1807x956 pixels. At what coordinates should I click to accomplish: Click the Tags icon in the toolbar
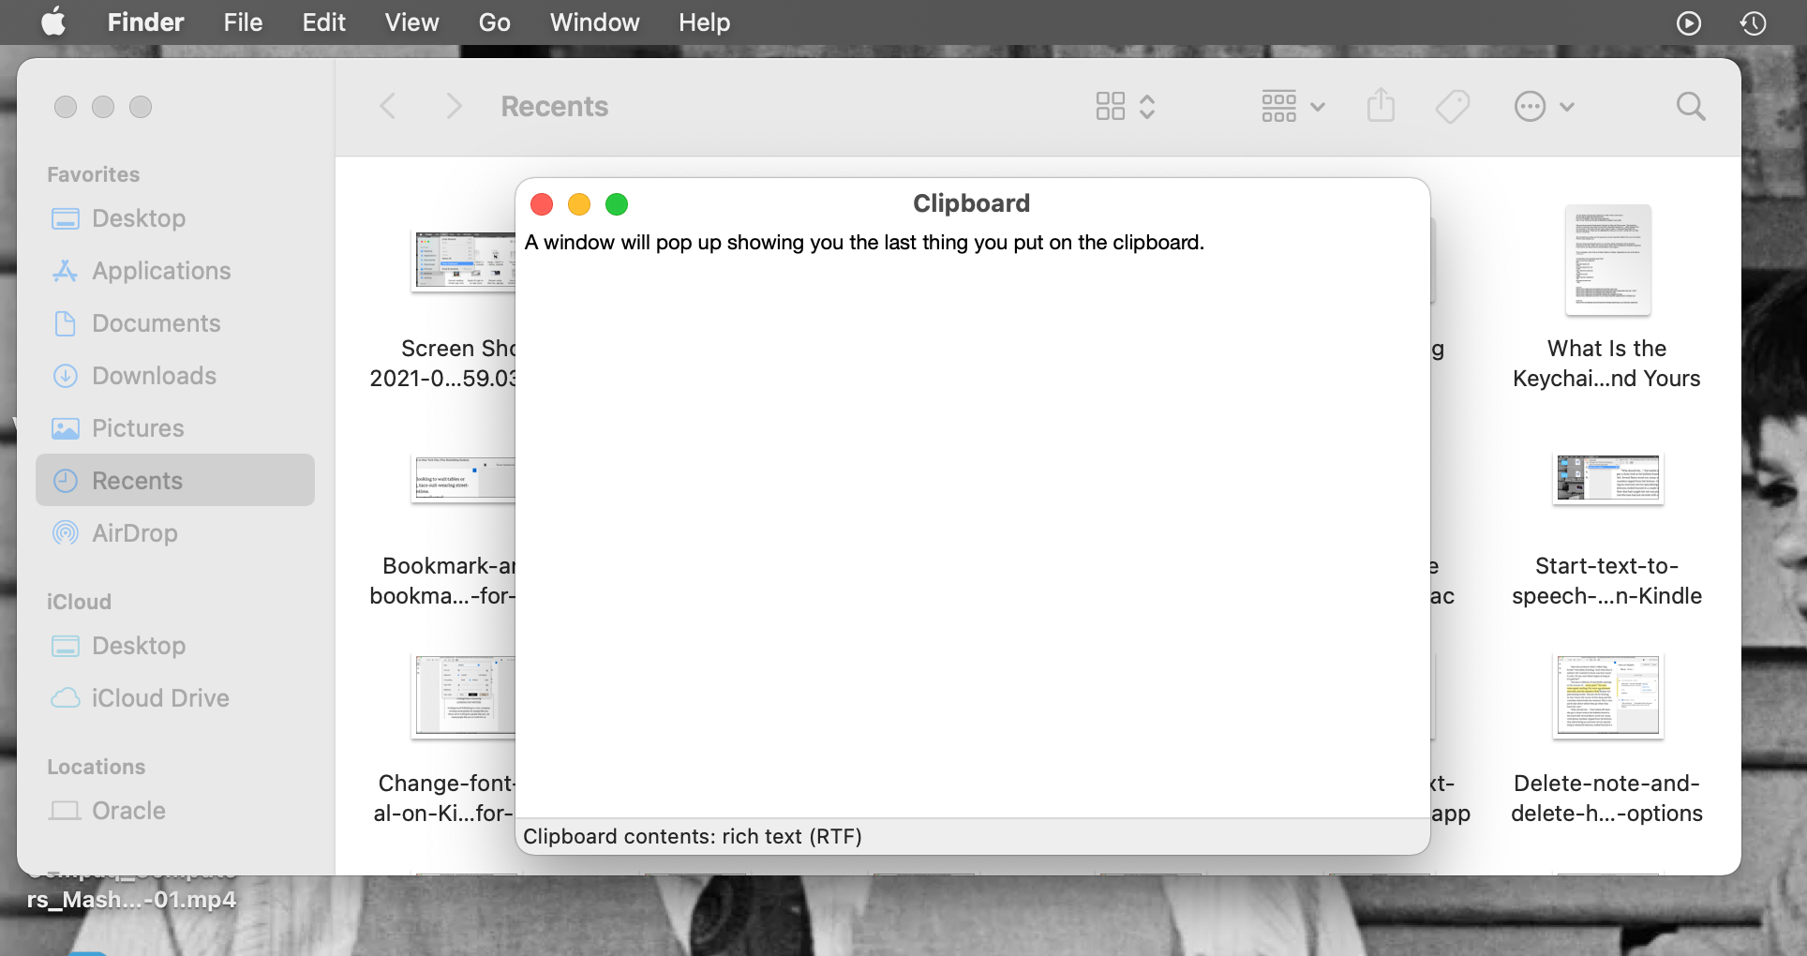(x=1451, y=105)
